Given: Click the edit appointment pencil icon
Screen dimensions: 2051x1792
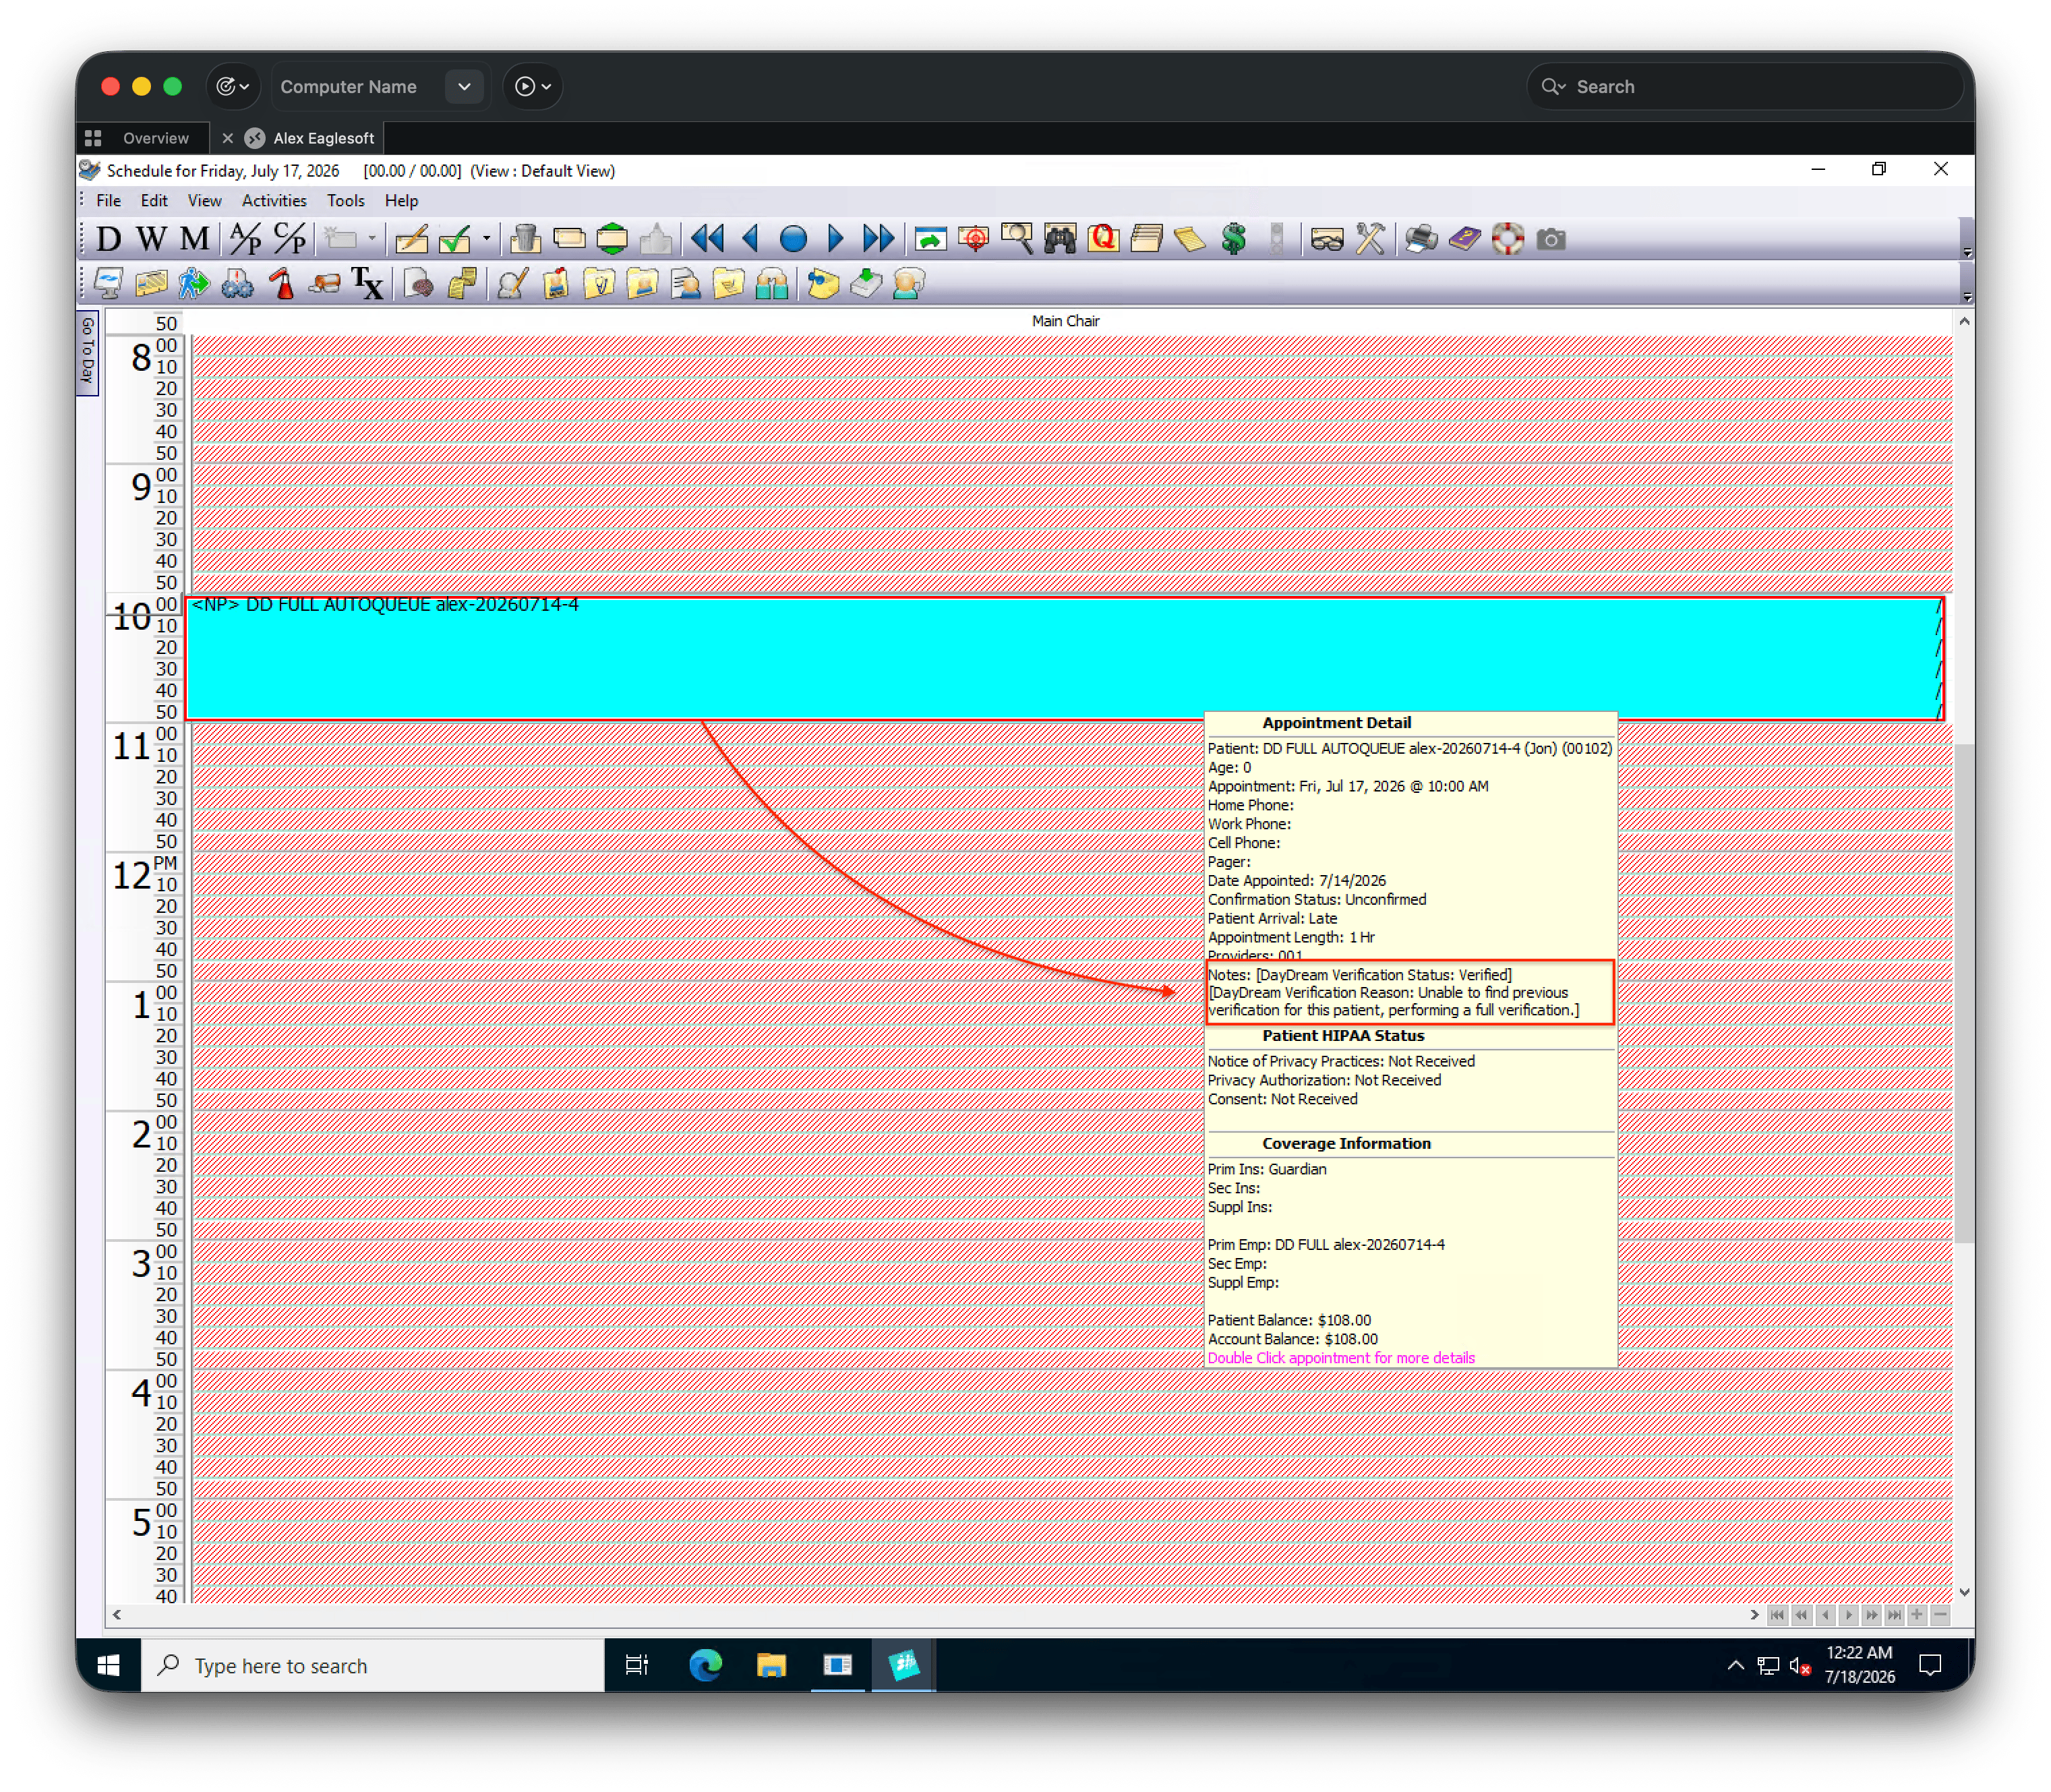Looking at the screenshot, I should (411, 240).
